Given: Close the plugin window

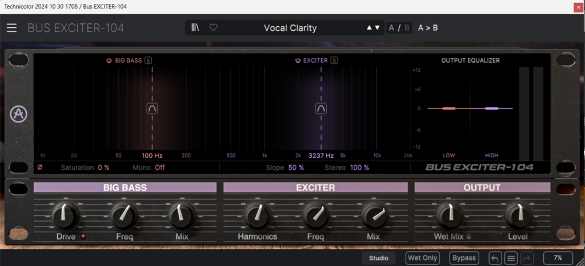Looking at the screenshot, I should [578, 7].
